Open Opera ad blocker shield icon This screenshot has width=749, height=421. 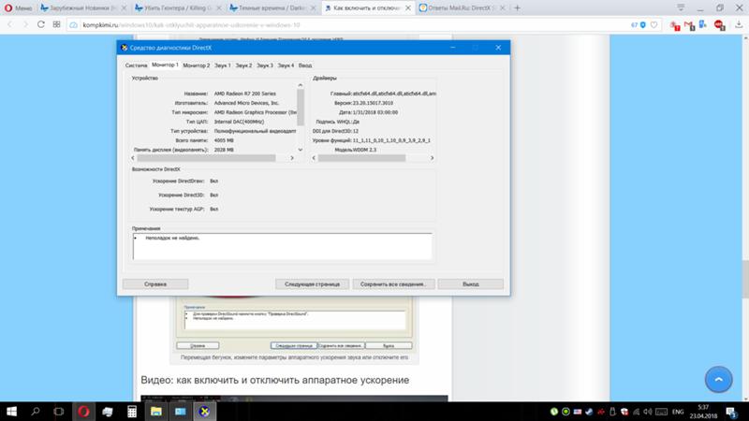pyautogui.click(x=643, y=25)
